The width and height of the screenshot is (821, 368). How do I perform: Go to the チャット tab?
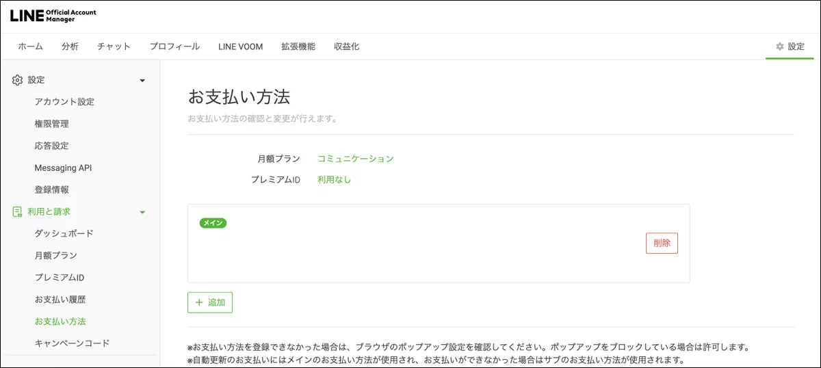(114, 47)
